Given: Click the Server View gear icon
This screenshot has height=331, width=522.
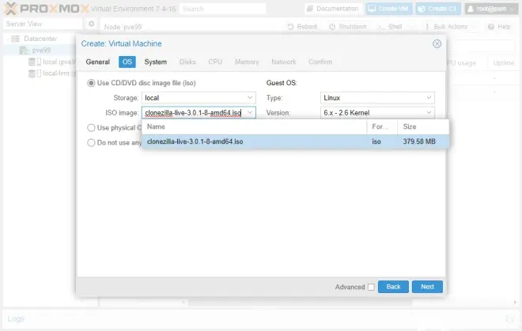Looking at the screenshot, I should (x=91, y=24).
